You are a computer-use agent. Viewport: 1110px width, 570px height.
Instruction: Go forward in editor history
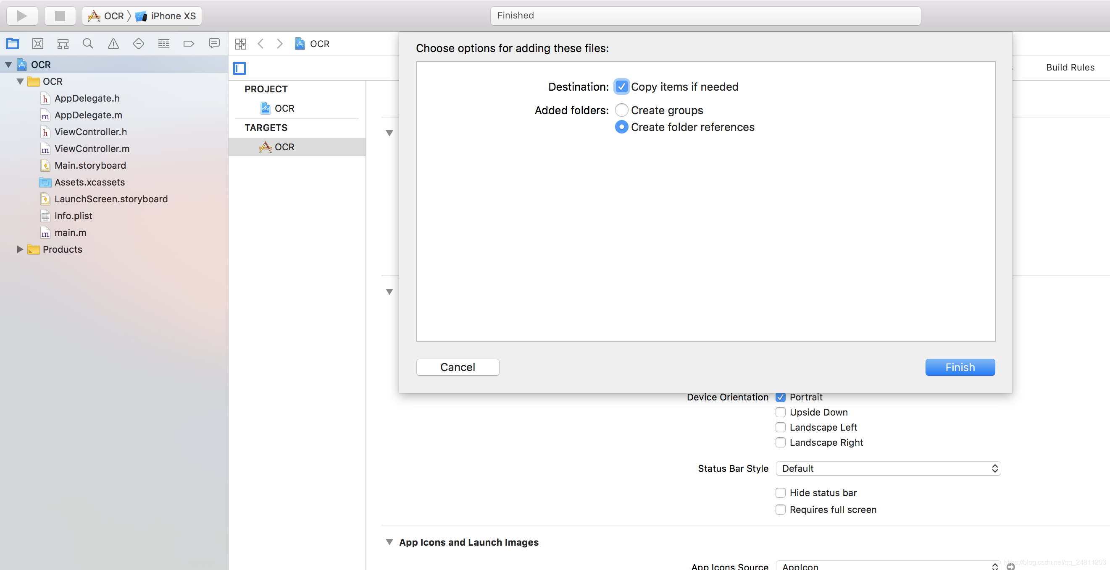tap(280, 44)
